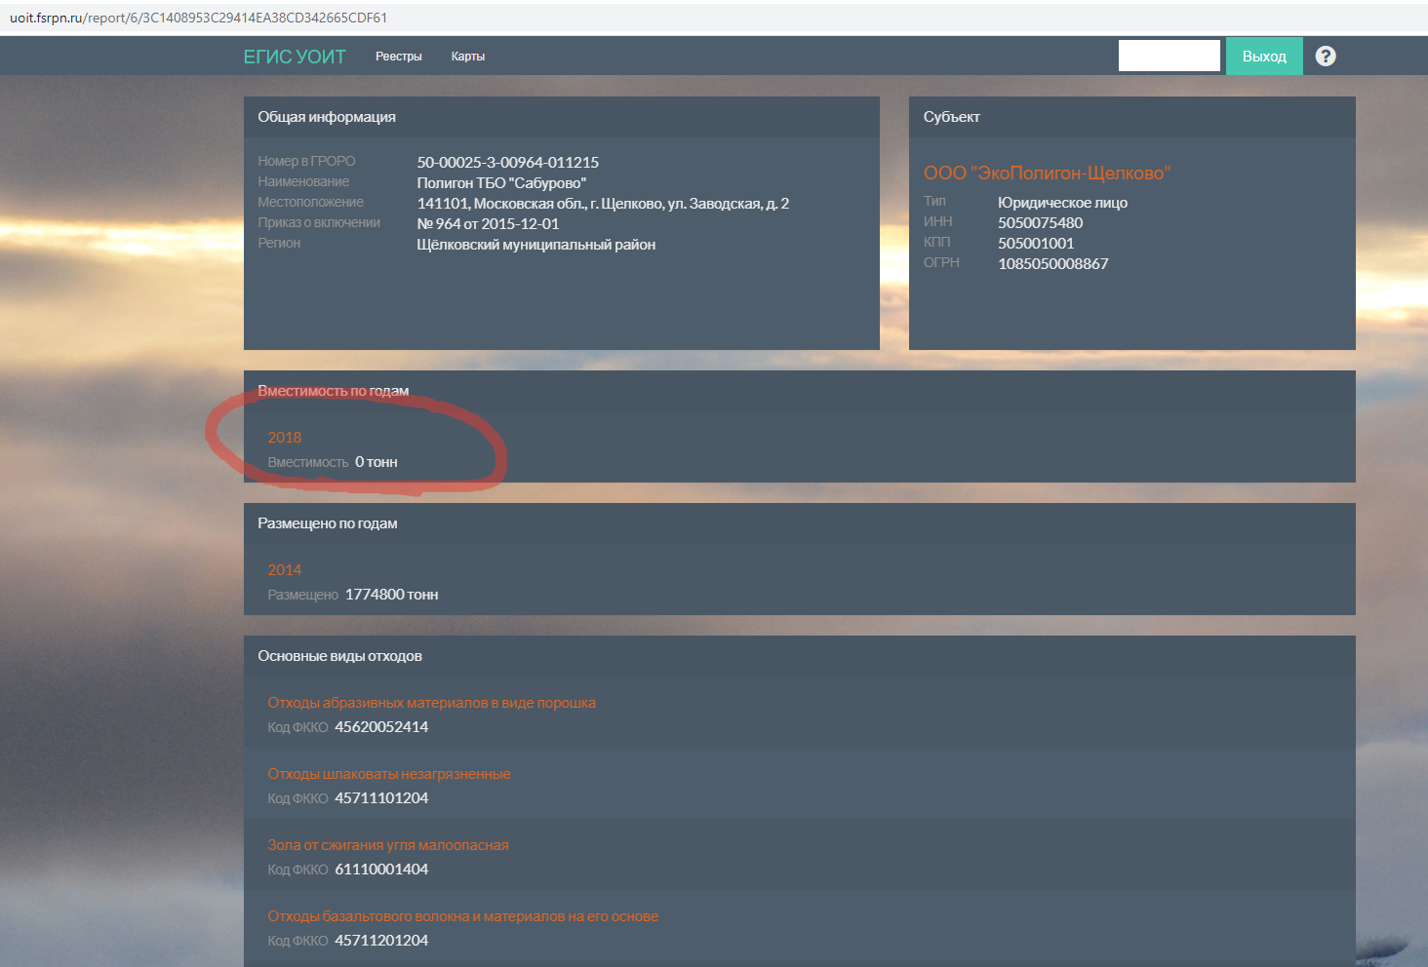This screenshot has width=1428, height=967.
Task: Open Зола от сжигания угля малоопасная
Action: [x=388, y=845]
